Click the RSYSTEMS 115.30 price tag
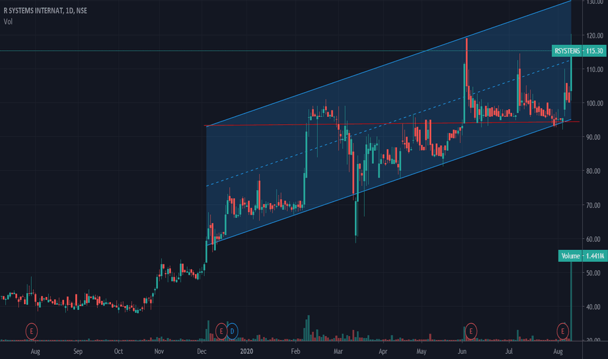 pos(579,51)
